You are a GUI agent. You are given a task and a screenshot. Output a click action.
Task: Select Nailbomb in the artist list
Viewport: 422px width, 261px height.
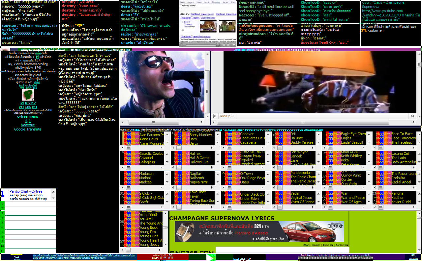(x=197, y=178)
